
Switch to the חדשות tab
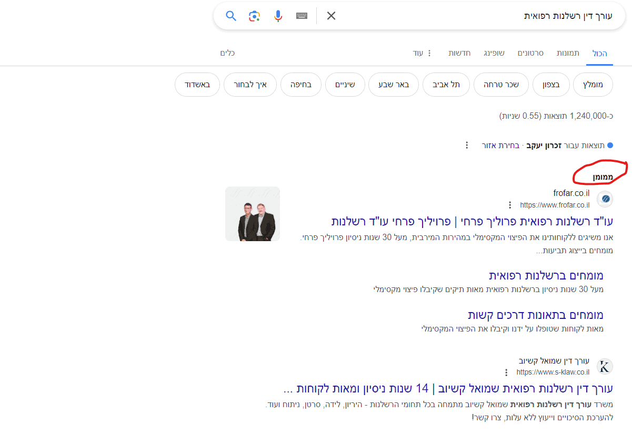[x=459, y=53]
